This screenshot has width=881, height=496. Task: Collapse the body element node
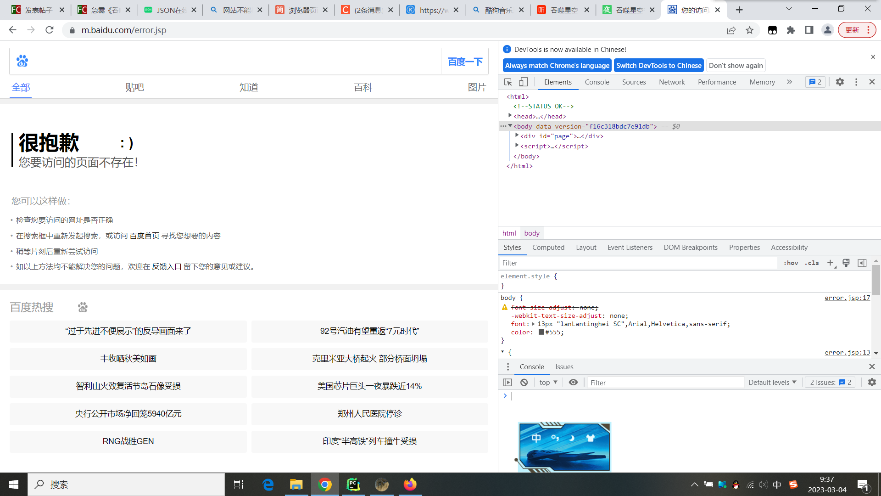point(510,126)
